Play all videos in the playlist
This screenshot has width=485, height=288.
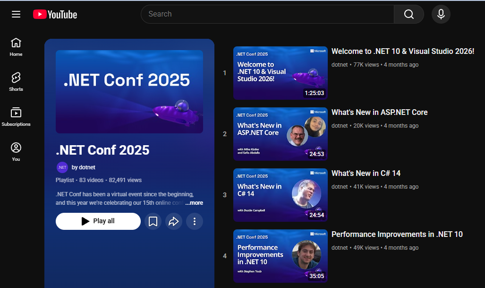coord(98,221)
